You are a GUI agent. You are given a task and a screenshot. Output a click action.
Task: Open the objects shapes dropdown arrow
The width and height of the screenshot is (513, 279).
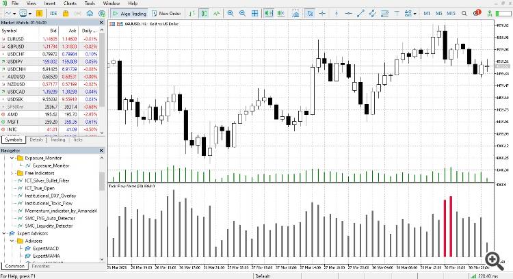(x=415, y=14)
